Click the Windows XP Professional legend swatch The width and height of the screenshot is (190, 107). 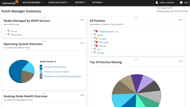tap(41, 67)
